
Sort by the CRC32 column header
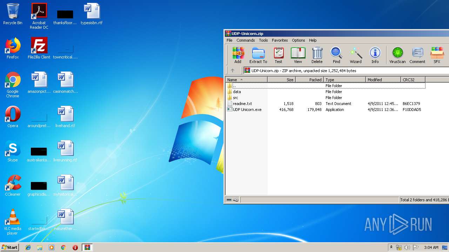click(x=413, y=80)
